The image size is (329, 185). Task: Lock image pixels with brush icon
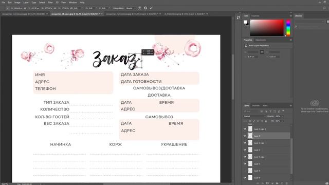point(254,121)
